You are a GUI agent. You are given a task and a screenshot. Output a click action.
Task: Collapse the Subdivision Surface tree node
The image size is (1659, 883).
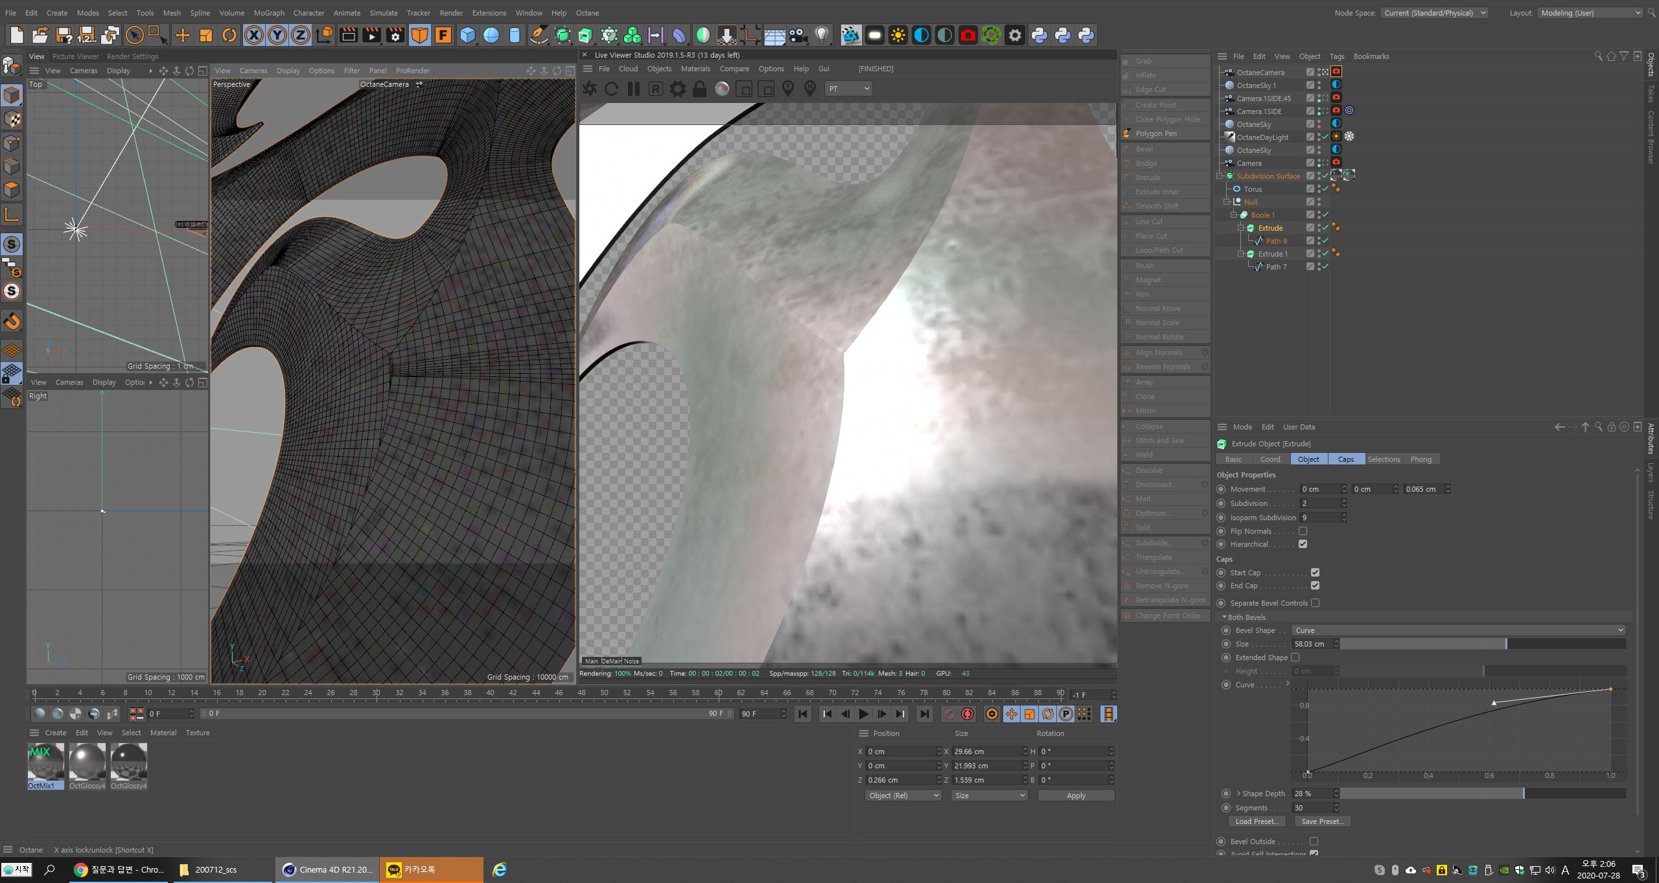pos(1220,176)
